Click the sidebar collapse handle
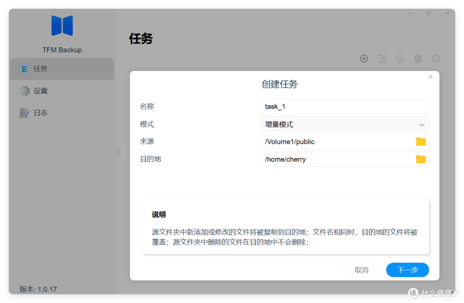Screen dimensions: 464x303 tap(119, 152)
